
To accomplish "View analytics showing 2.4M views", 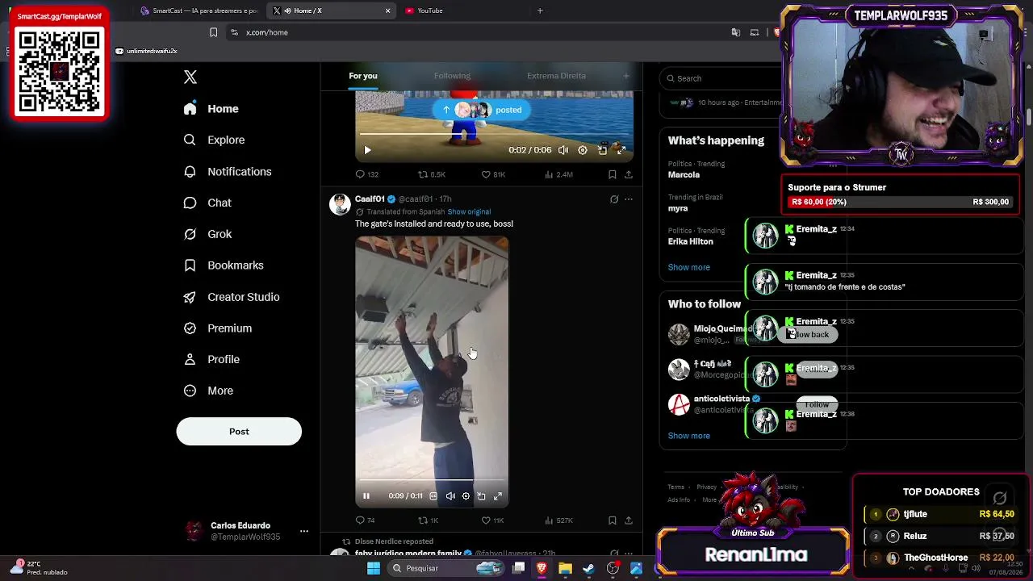I will click(x=559, y=174).
